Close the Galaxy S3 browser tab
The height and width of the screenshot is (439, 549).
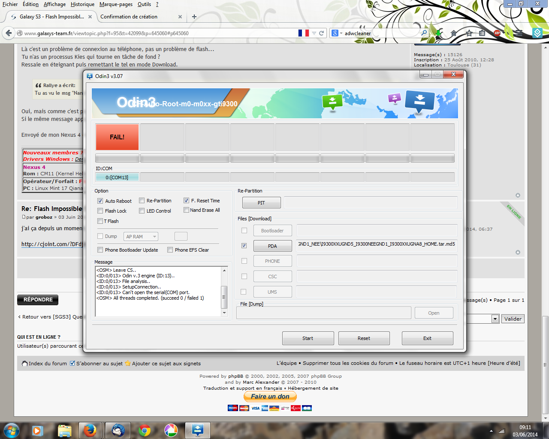90,17
